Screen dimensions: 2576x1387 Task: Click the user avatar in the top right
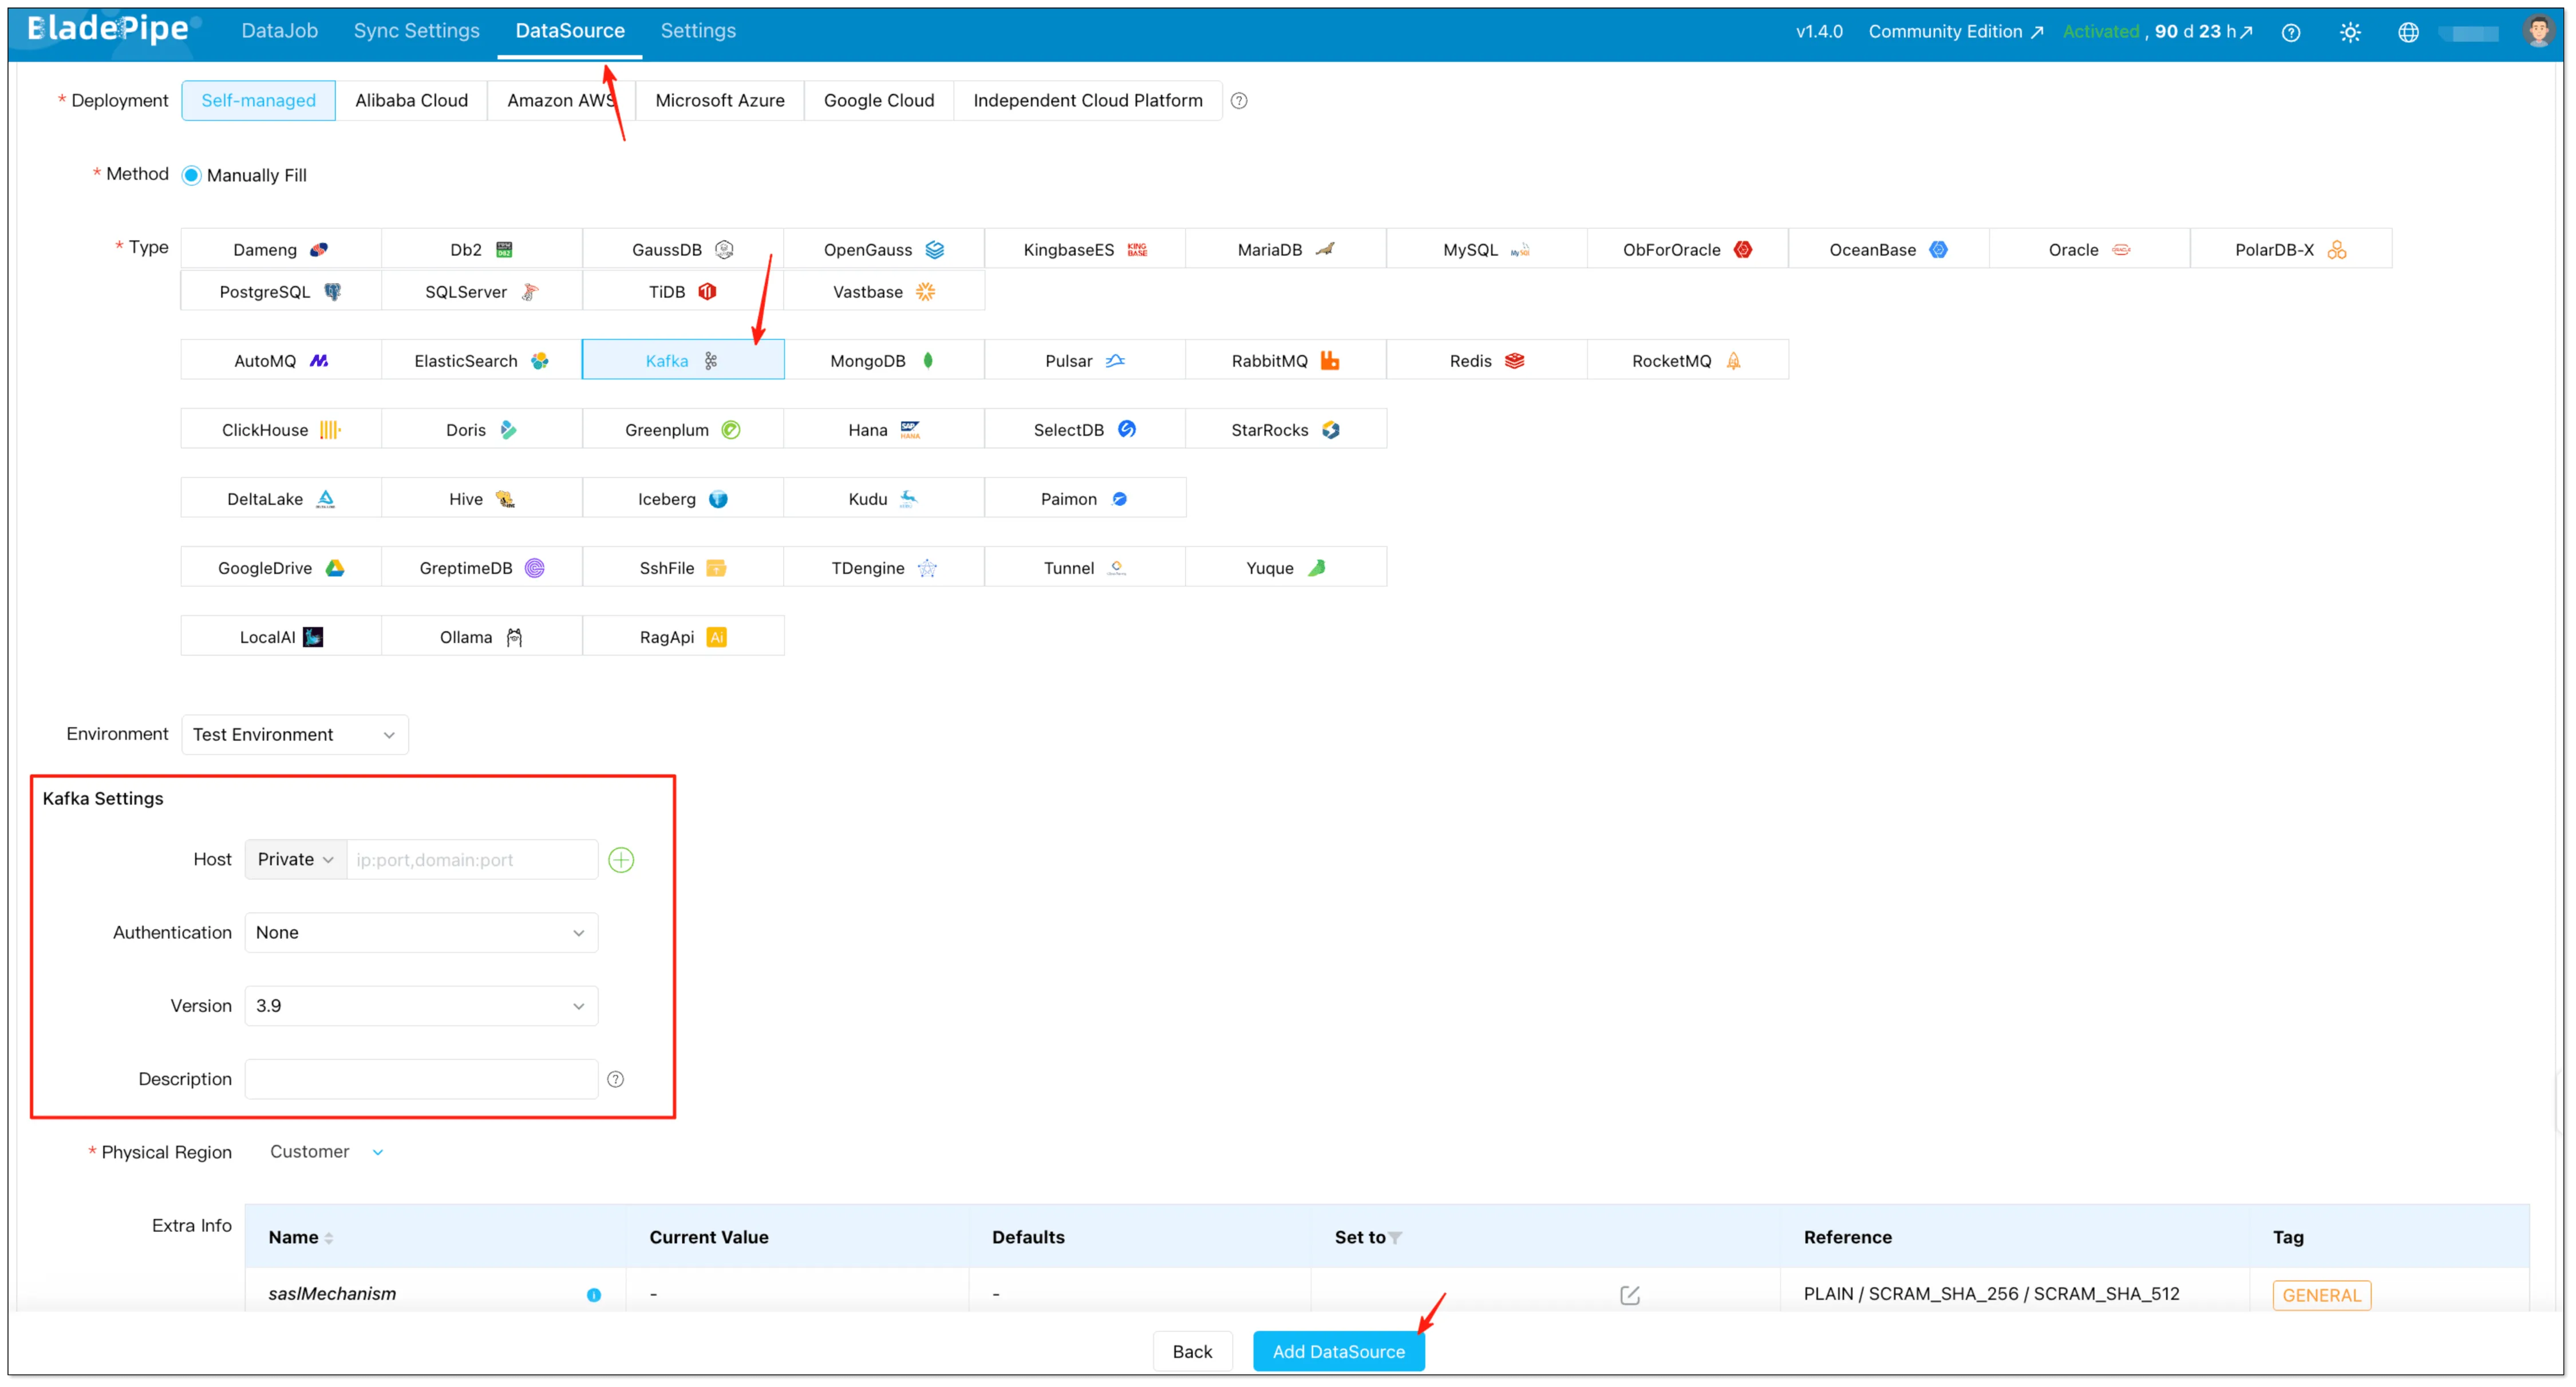point(2540,31)
